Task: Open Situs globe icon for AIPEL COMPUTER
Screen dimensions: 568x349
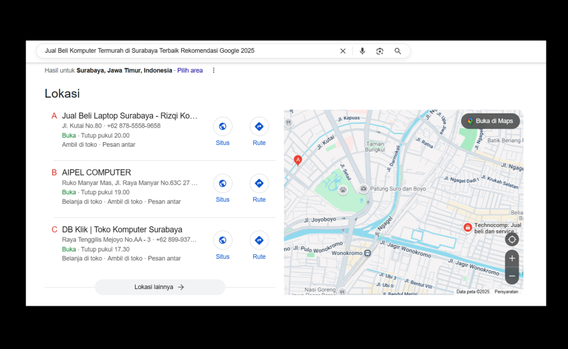Action: (223, 184)
